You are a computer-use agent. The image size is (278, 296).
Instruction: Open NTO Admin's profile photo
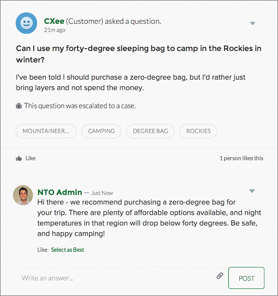[23, 195]
